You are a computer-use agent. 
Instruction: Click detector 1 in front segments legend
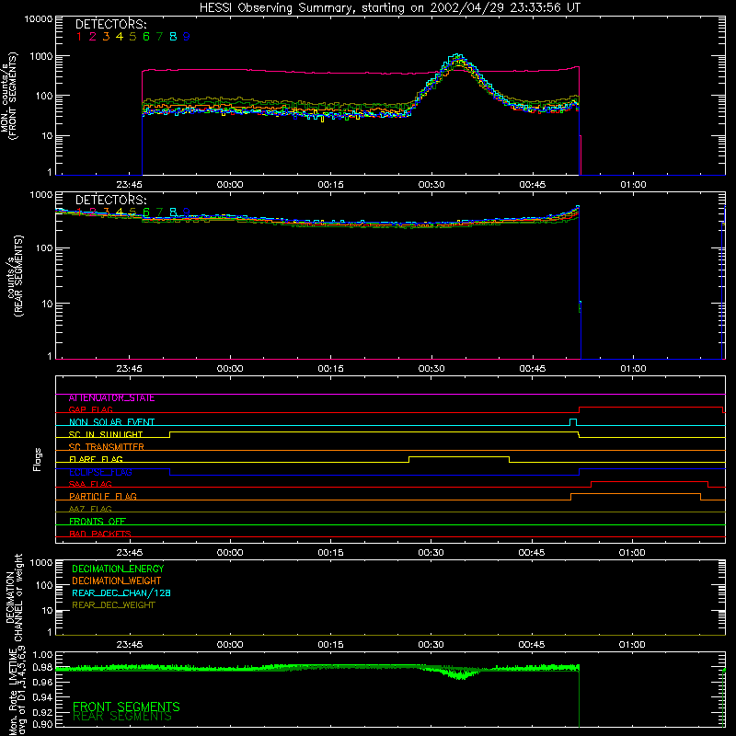pos(79,37)
